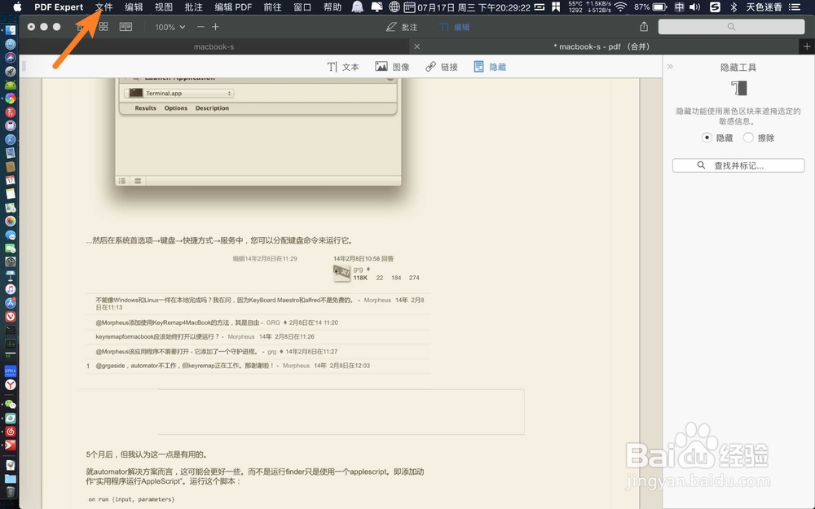
Task: Open Trash in the Dock
Action: (11, 491)
